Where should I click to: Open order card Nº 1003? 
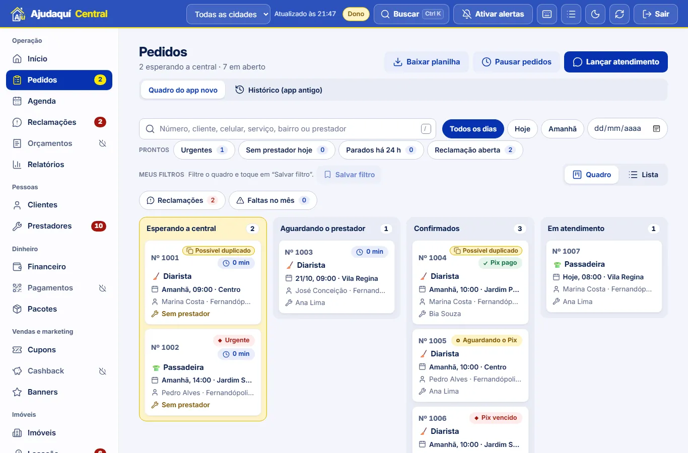pos(336,277)
